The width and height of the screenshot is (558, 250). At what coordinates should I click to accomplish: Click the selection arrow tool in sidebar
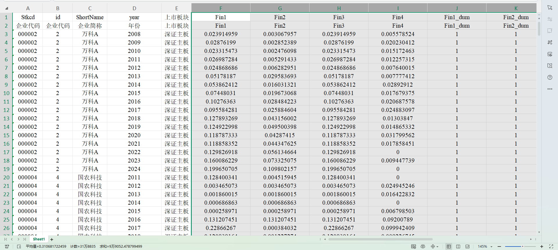(x=550, y=8)
